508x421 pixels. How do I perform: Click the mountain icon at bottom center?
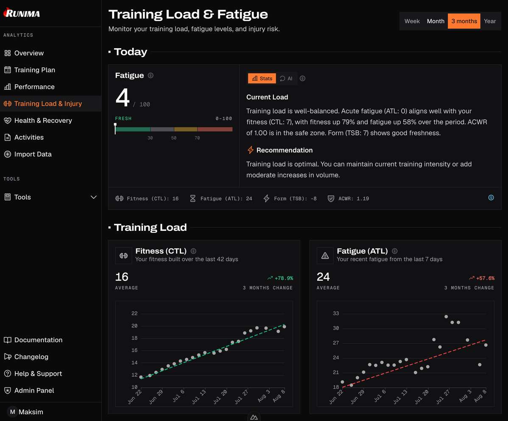tap(254, 417)
